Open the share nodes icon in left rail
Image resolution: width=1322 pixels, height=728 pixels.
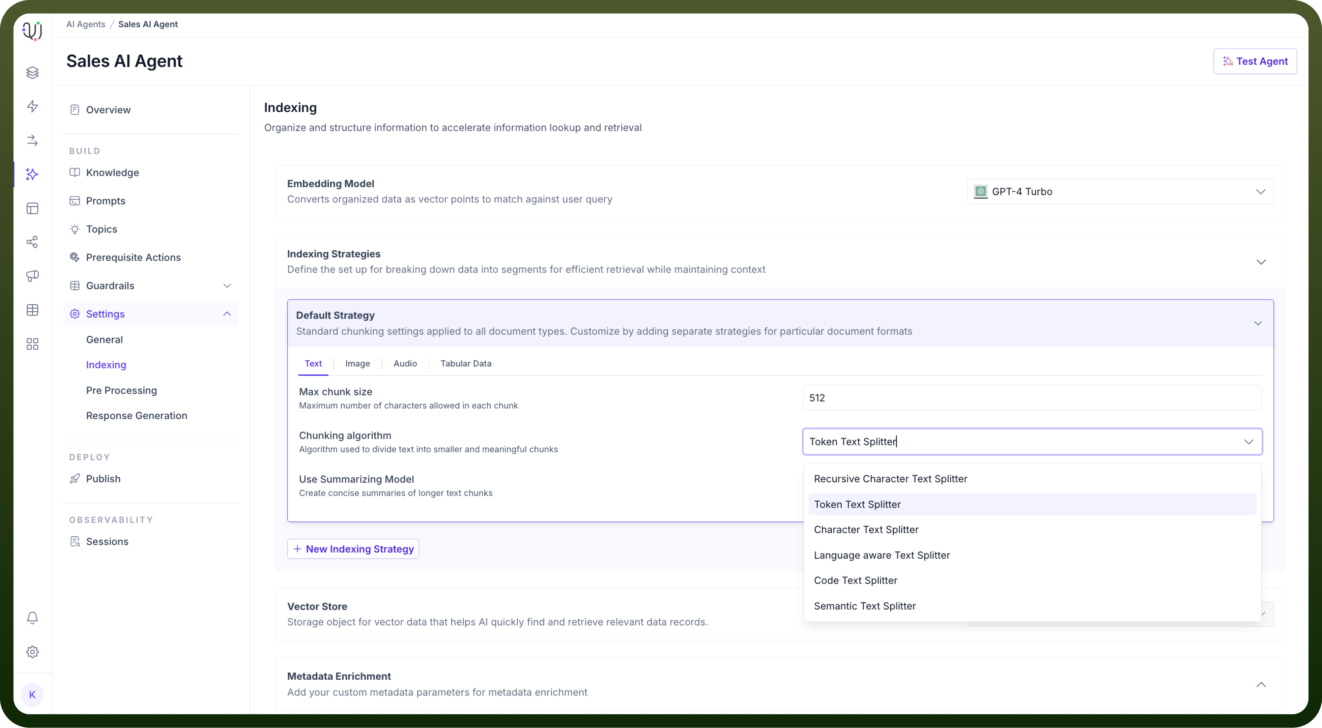32,242
